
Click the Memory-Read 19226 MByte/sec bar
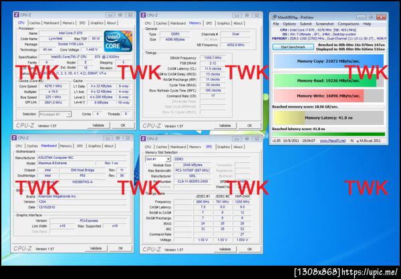[329, 81]
